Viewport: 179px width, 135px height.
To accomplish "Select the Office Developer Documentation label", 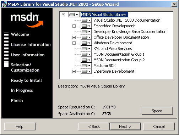I will coord(121,37).
